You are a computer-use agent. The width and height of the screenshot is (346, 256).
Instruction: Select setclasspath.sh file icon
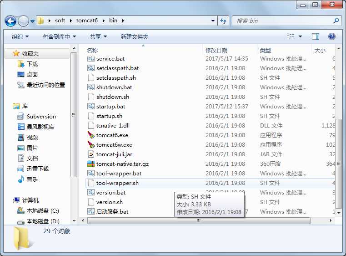(90, 77)
